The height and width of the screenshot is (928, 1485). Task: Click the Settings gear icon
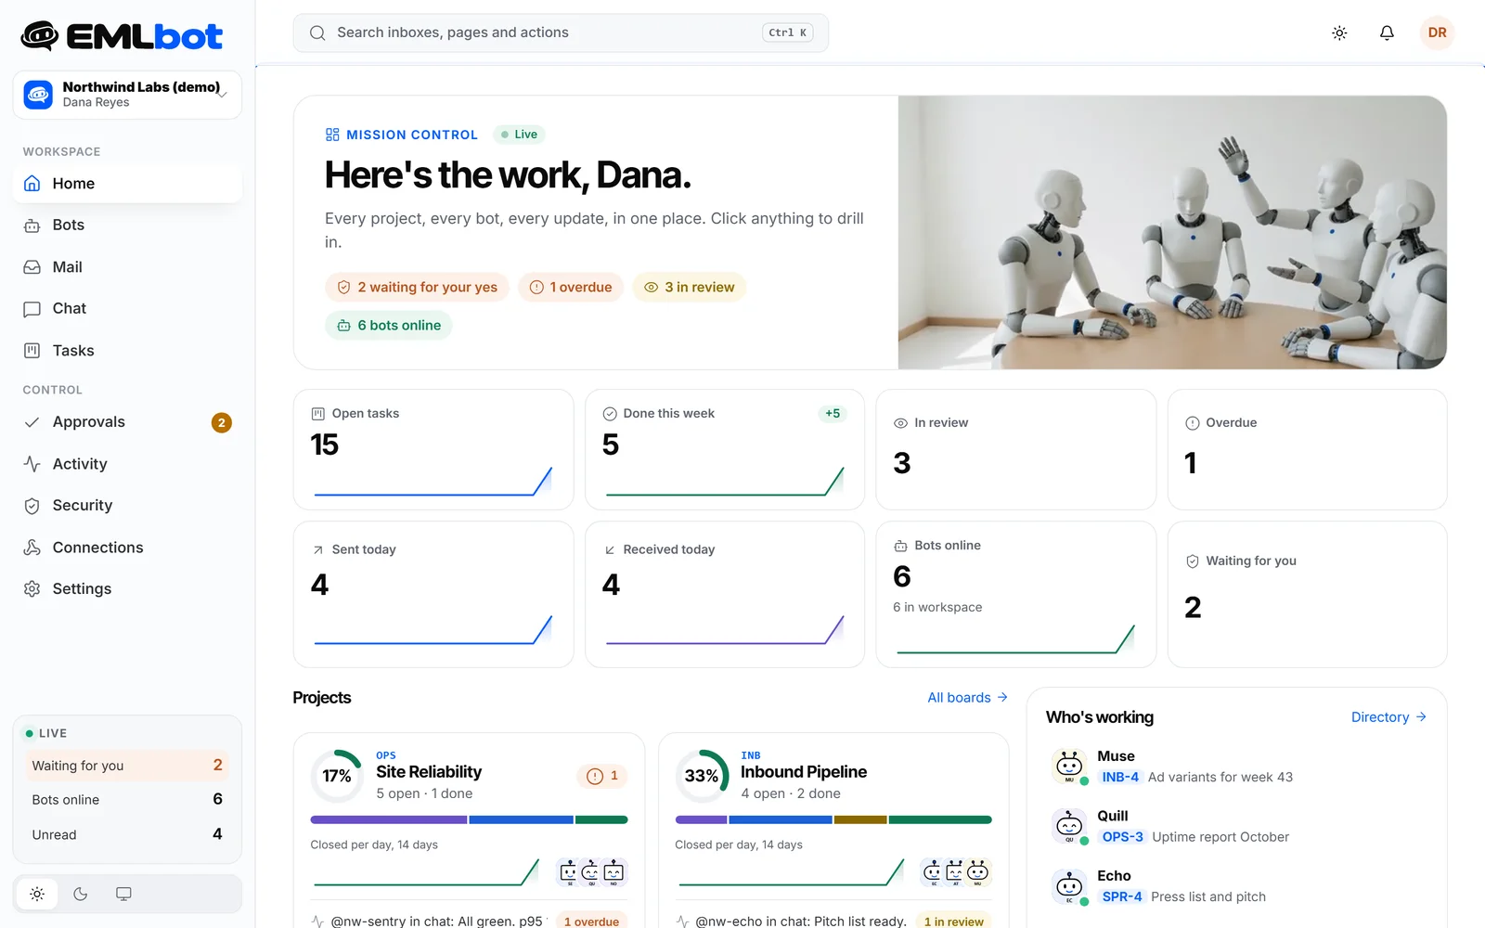tap(32, 589)
